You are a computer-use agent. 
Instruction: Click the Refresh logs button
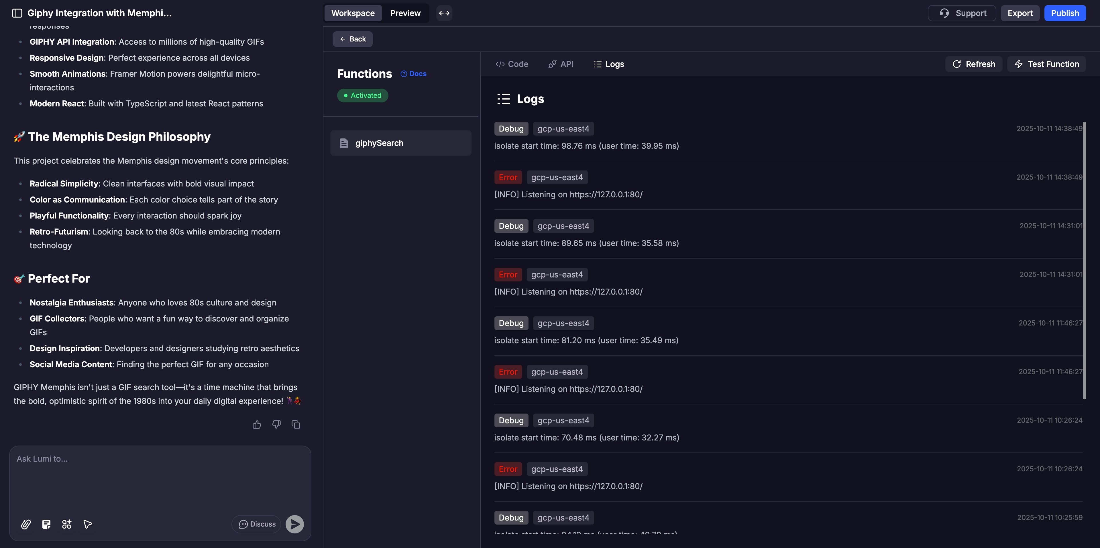974,64
